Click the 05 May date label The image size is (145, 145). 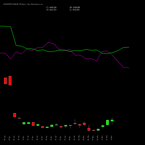(84, 138)
